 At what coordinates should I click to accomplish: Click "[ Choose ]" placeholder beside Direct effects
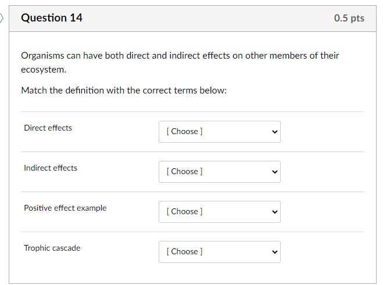click(x=184, y=131)
